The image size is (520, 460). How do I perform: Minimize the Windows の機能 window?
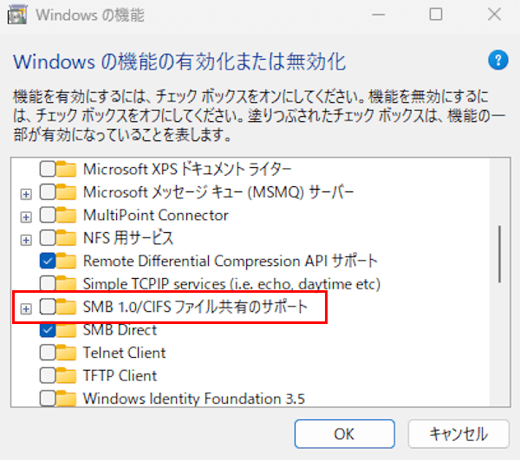point(378,14)
